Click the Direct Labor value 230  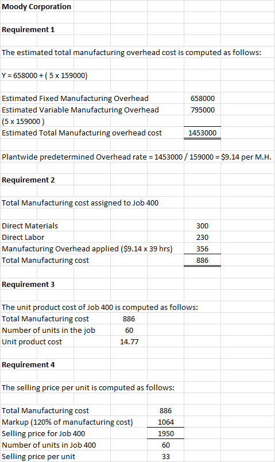click(x=203, y=237)
